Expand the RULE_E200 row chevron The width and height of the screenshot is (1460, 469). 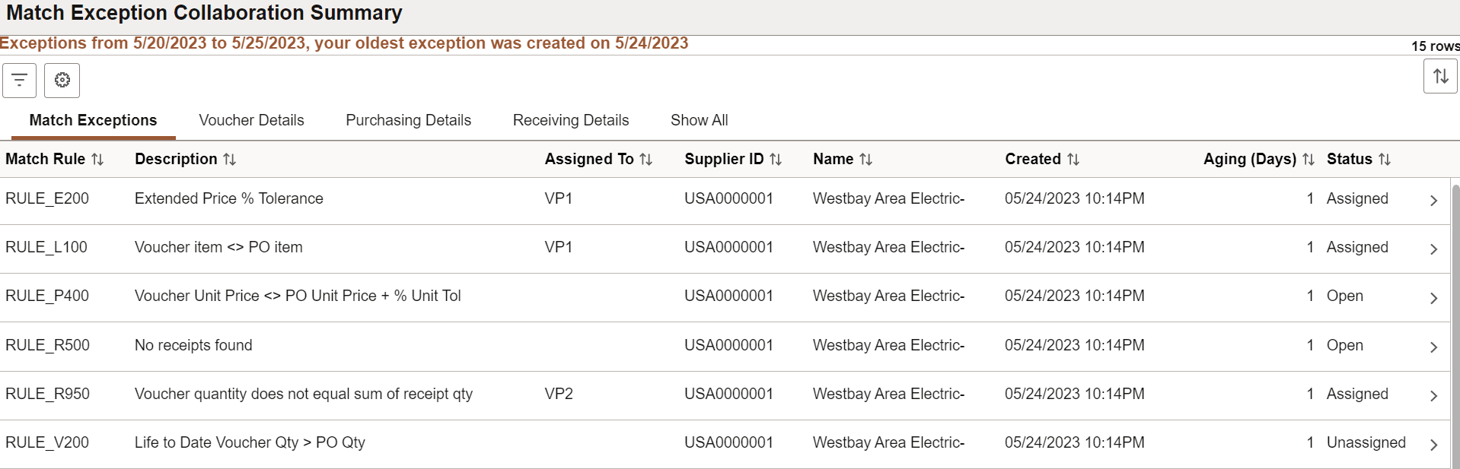1433,200
